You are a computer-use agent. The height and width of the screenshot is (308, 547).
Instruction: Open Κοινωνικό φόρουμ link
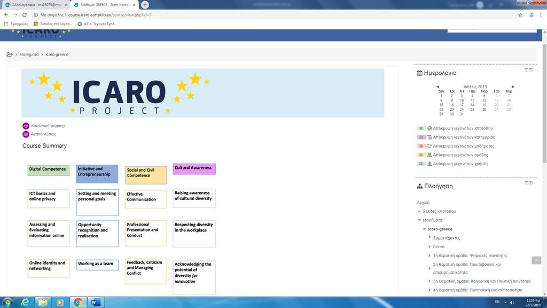pos(48,126)
